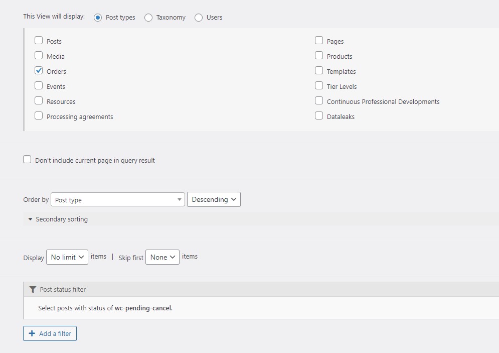Open the Display No limit dropdown
This screenshot has width=499, height=353.
[x=67, y=257]
